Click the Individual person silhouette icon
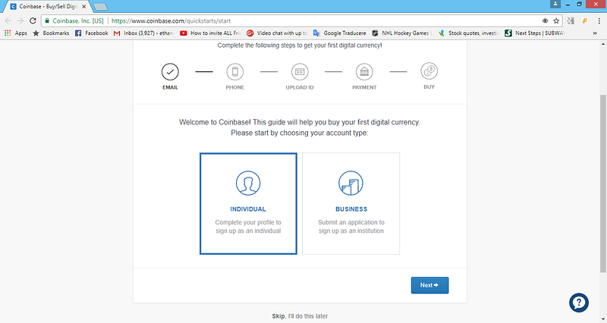The height and width of the screenshot is (323, 607). coord(248,183)
